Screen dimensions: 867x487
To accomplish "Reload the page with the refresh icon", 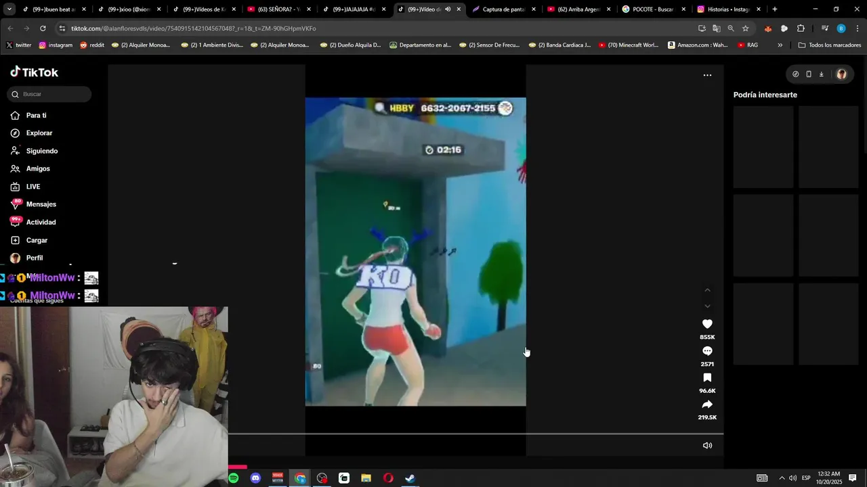I will 43,28.
